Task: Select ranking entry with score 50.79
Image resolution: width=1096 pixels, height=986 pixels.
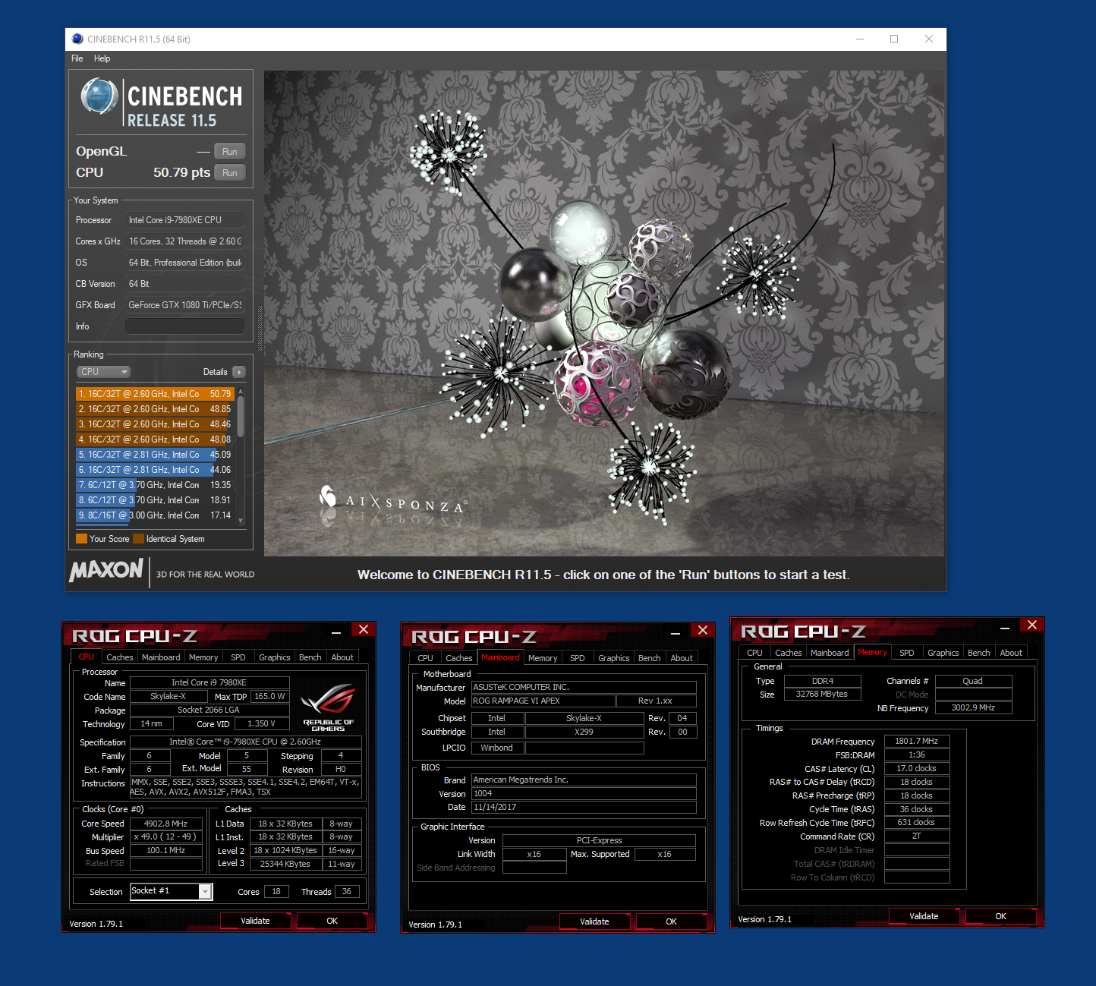Action: [x=155, y=394]
